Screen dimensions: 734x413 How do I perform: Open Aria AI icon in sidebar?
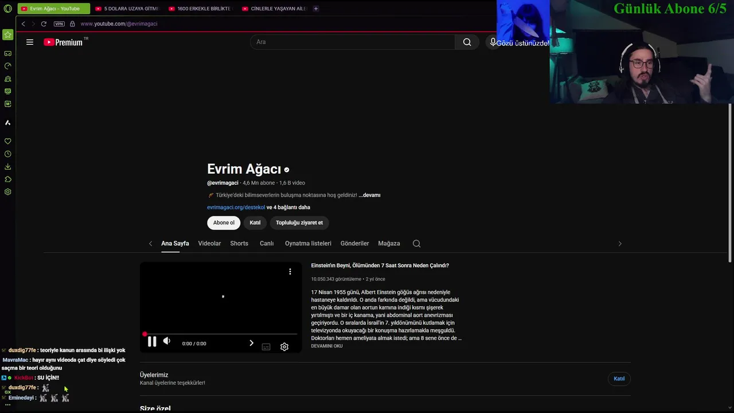[x=8, y=123]
